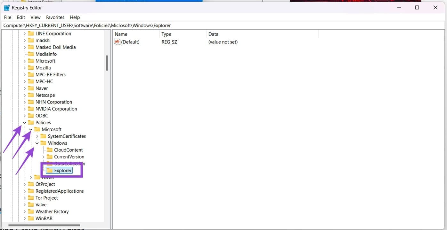Screen dimensions: 447x230
Task: Select the Valve folder icon
Action: tap(31, 205)
